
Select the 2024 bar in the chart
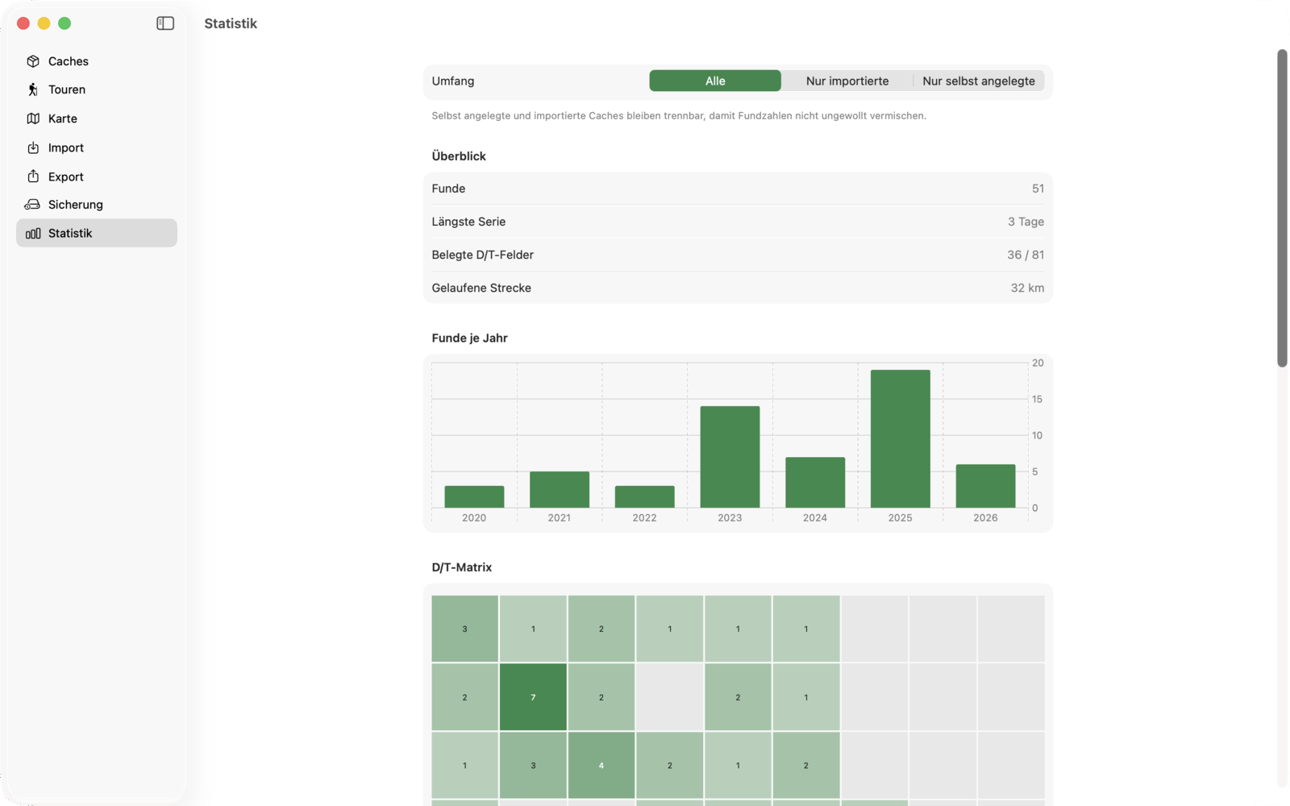(815, 482)
